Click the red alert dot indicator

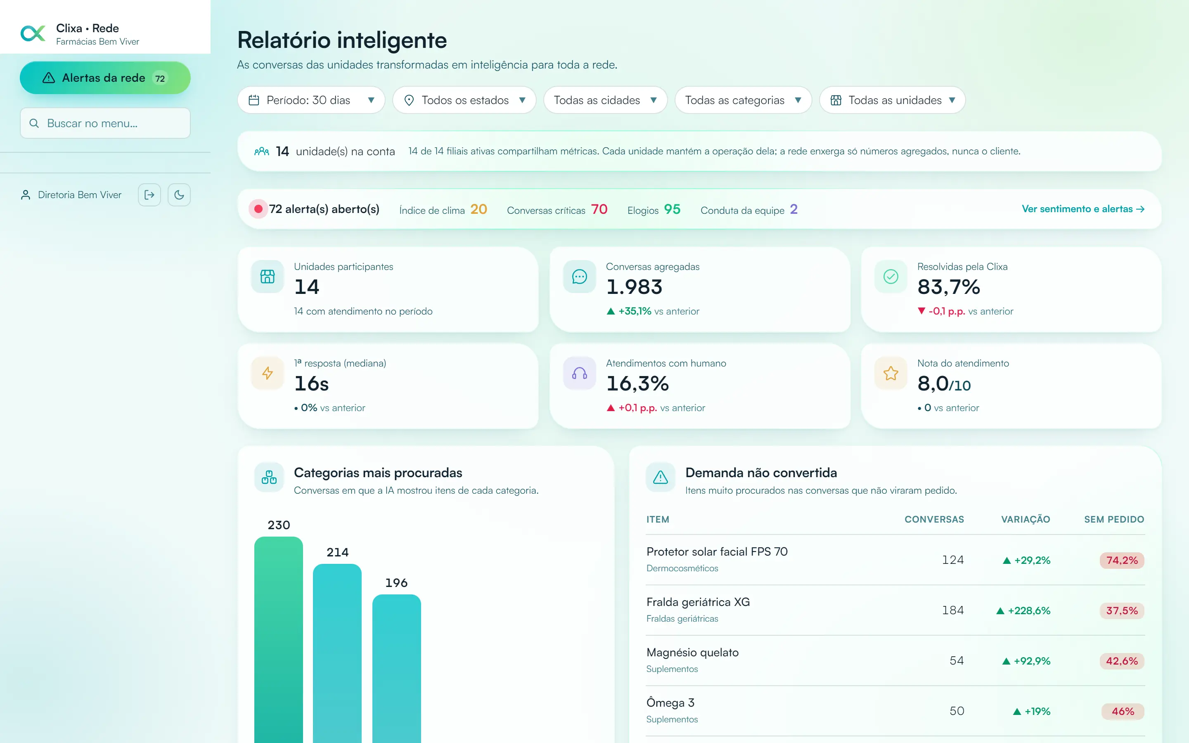point(258,209)
